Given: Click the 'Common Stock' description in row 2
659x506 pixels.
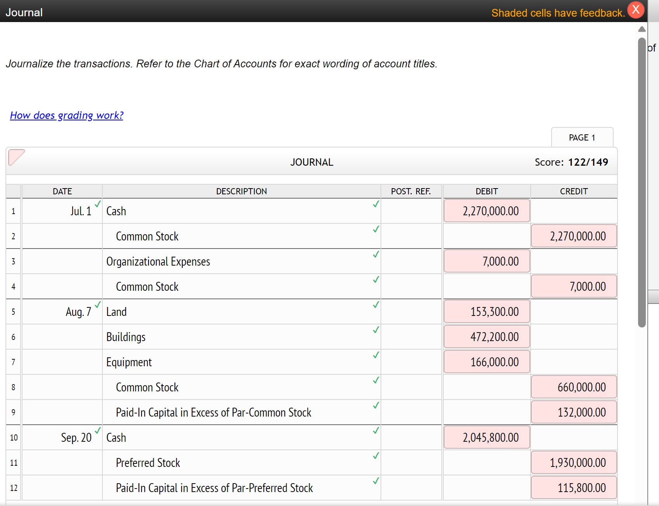Looking at the screenshot, I should (x=241, y=236).
